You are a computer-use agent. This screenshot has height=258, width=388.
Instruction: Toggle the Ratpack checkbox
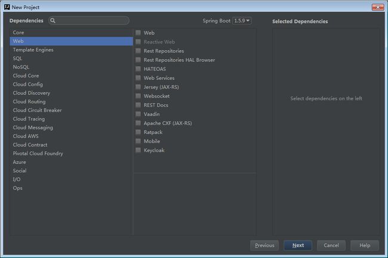tap(138, 132)
